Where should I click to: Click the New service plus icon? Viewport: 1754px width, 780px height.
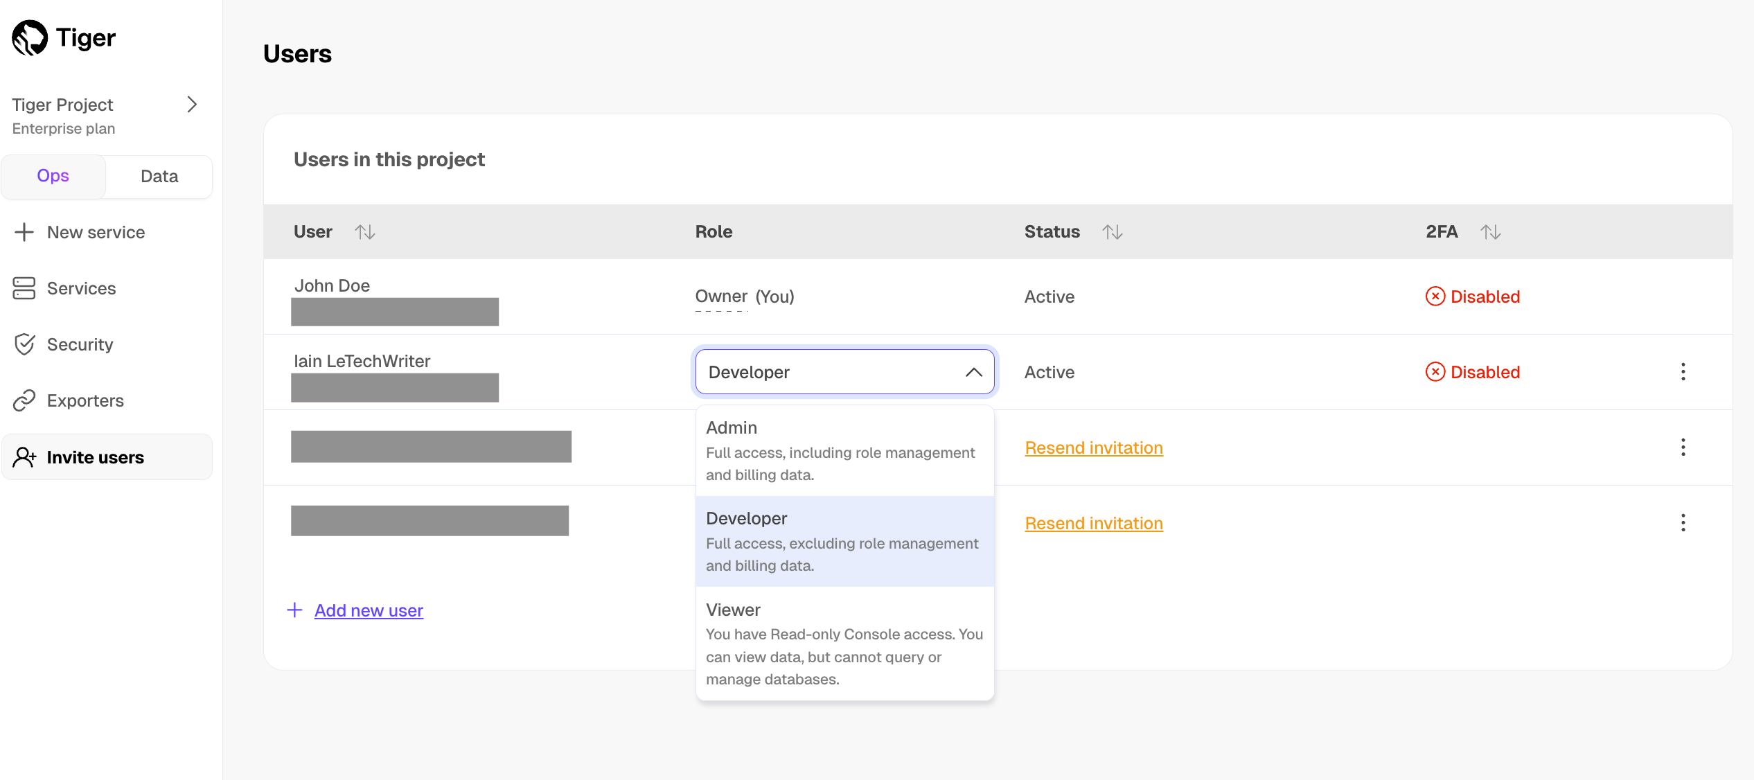pyautogui.click(x=24, y=232)
